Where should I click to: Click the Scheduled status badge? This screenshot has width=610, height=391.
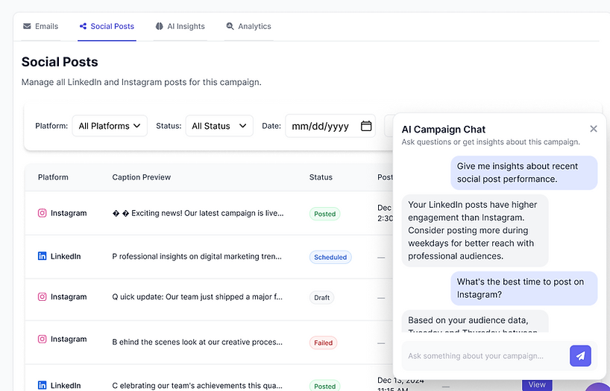(x=330, y=257)
